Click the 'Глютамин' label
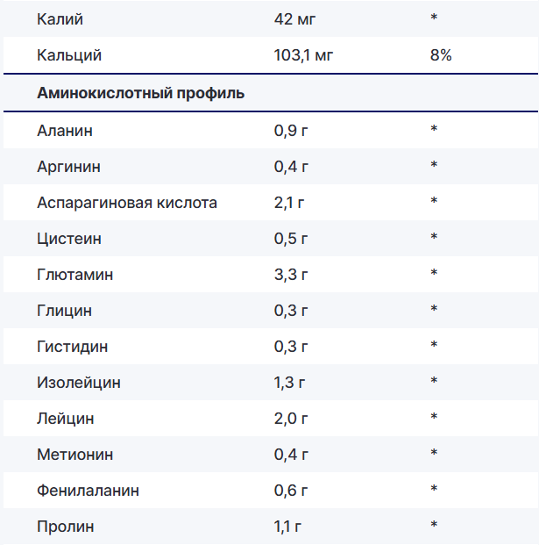This screenshot has width=539, height=545. pos(74,275)
